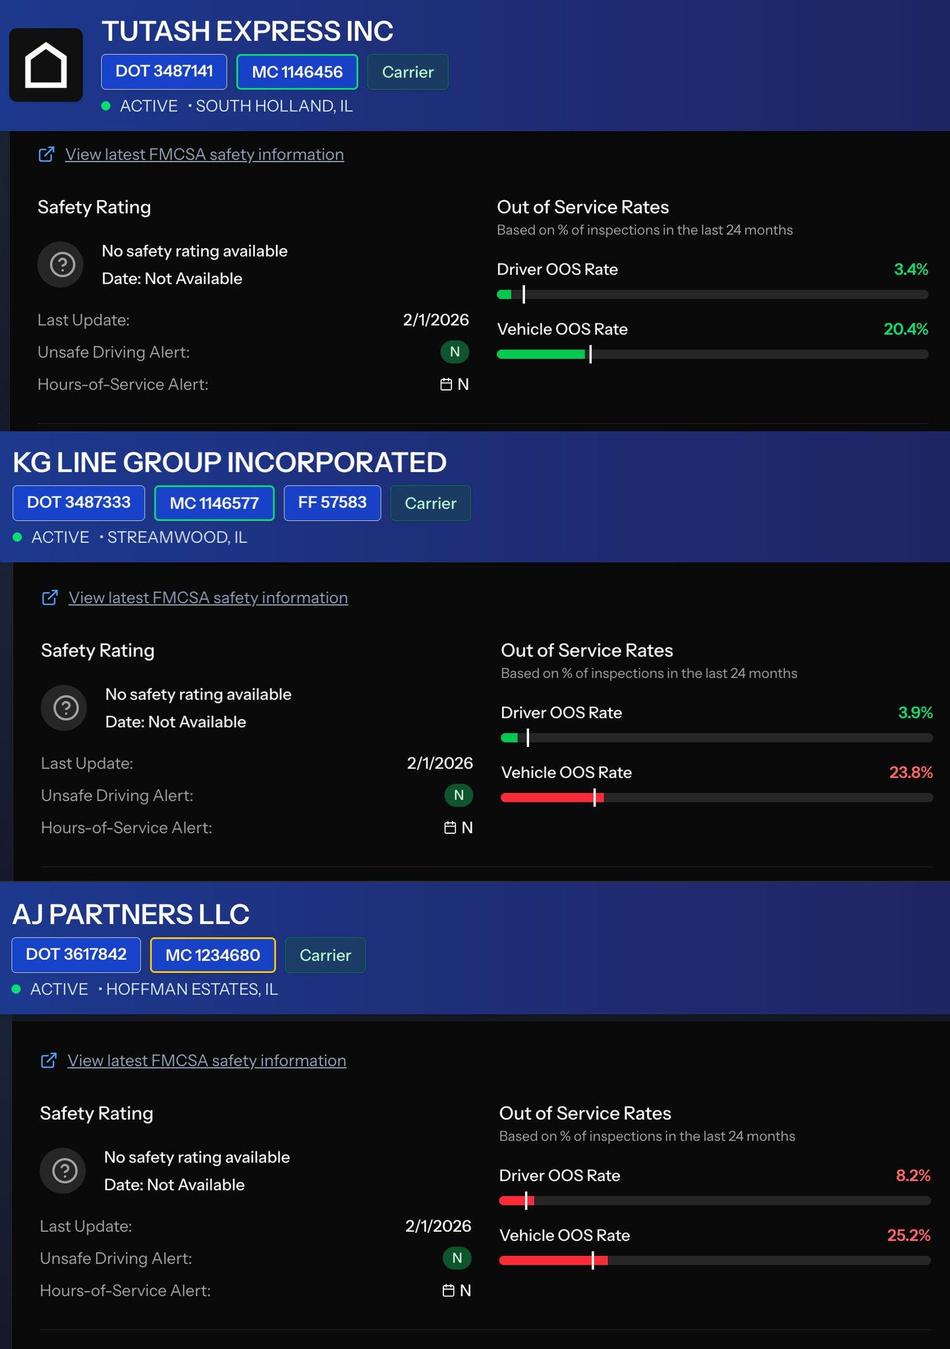Click KG Line 'Hours-of-Service Alert:' label

pyautogui.click(x=126, y=828)
